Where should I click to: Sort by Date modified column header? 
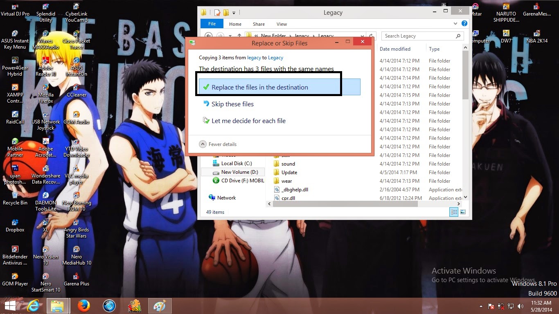[395, 49]
